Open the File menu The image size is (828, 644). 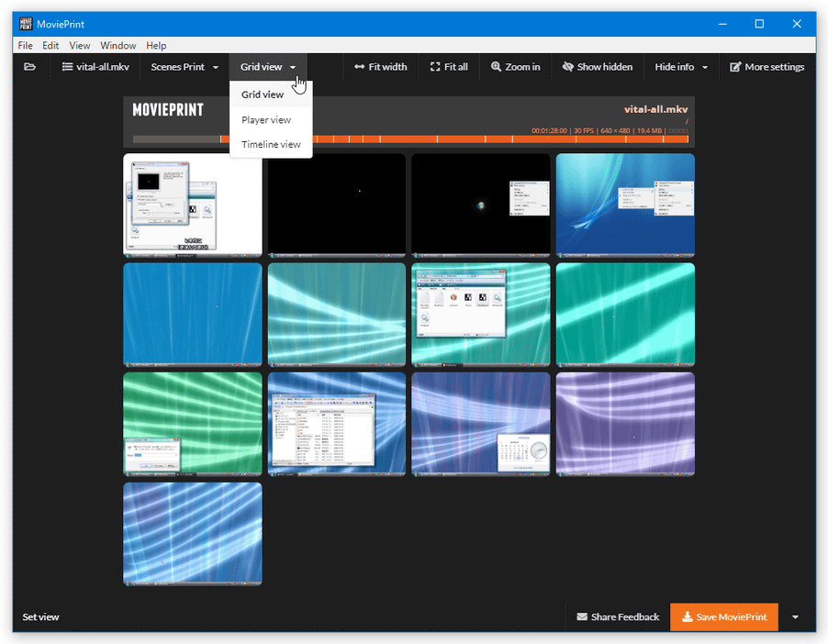click(26, 45)
